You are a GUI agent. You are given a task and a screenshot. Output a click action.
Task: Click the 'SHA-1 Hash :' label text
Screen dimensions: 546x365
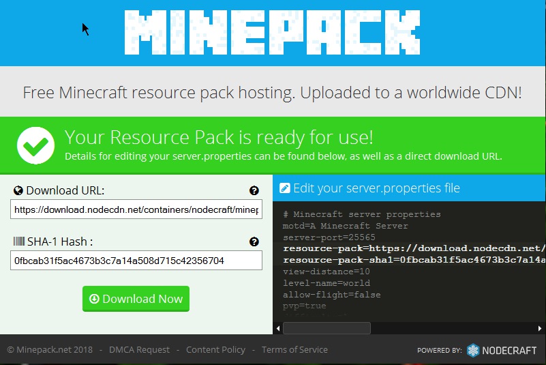[x=60, y=242]
